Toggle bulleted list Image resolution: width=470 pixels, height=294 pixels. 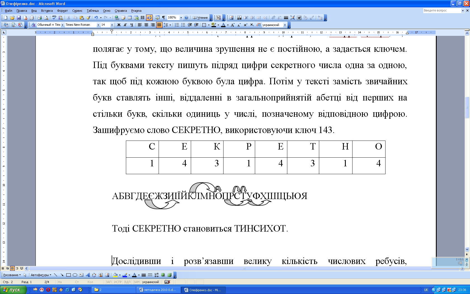coord(183,25)
